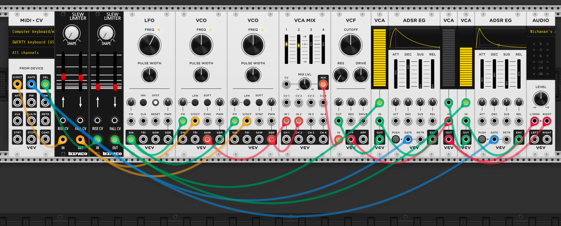Click second Slew Limiter IN jack
Screen dimensions: 561x226
pyautogui.click(x=97, y=139)
